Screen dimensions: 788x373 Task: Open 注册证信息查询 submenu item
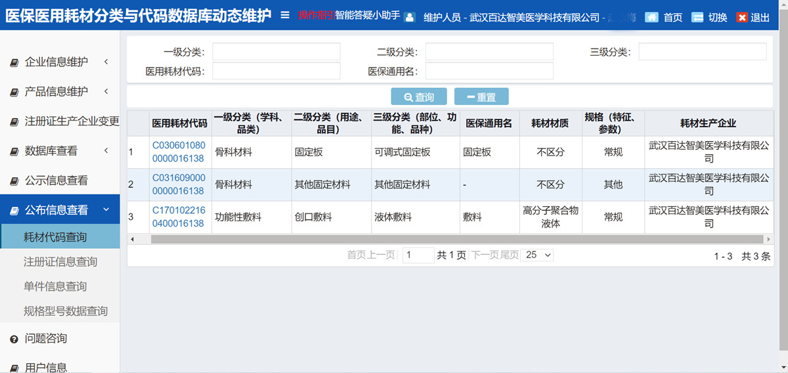point(60,262)
